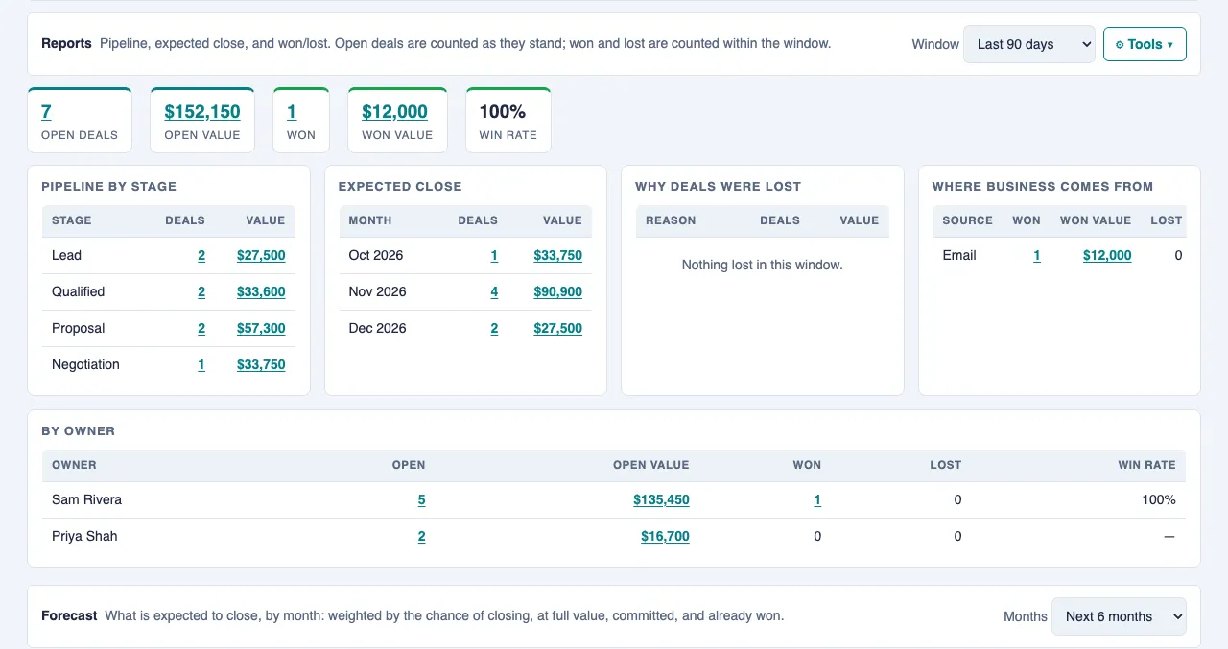Click the Expected Close heading
The image size is (1228, 649).
click(x=400, y=186)
